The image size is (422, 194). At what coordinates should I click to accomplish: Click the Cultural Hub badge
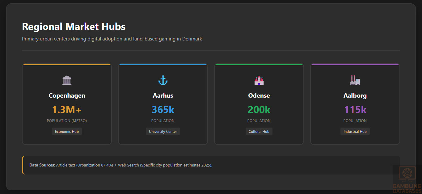[259, 132]
